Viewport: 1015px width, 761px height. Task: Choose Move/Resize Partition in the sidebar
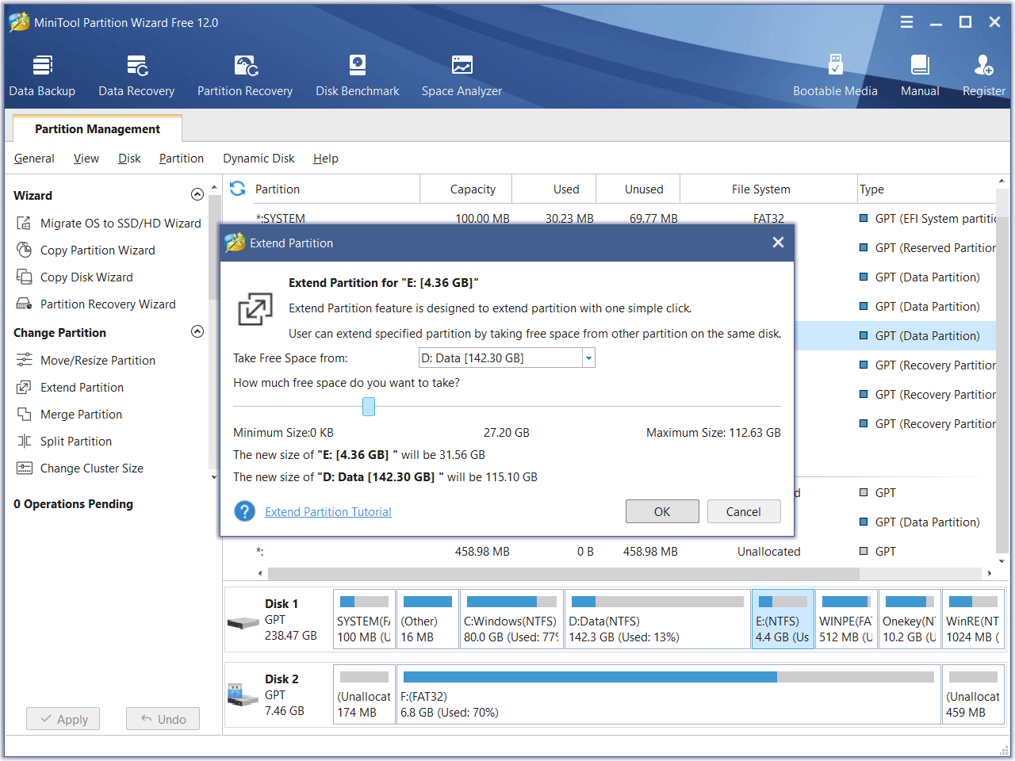(x=86, y=361)
